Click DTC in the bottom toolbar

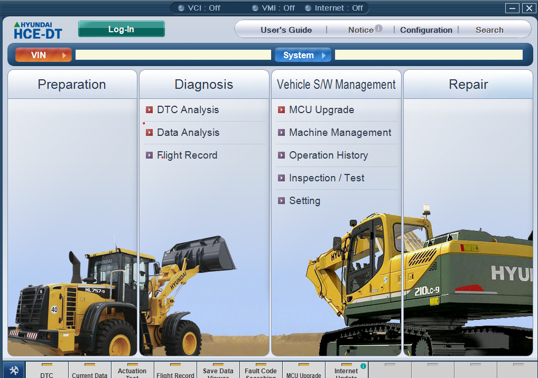pos(47,370)
